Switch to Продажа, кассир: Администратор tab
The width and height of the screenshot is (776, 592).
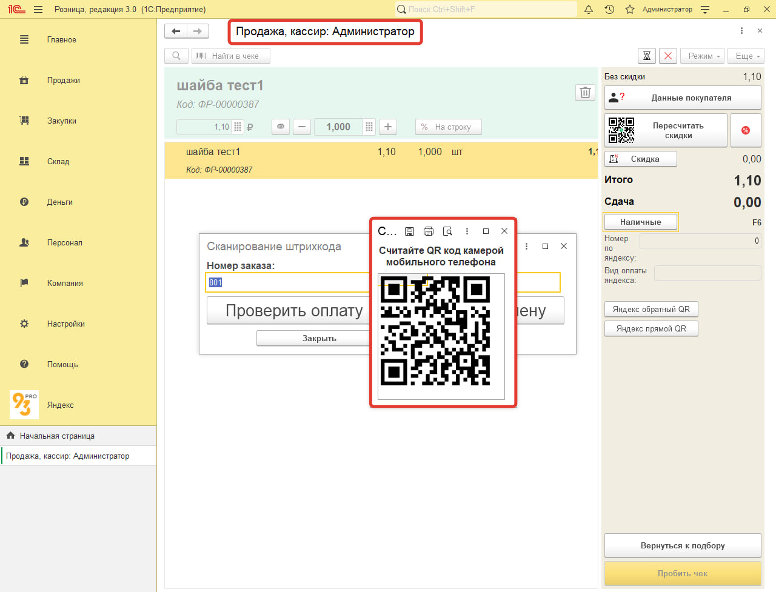click(78, 456)
